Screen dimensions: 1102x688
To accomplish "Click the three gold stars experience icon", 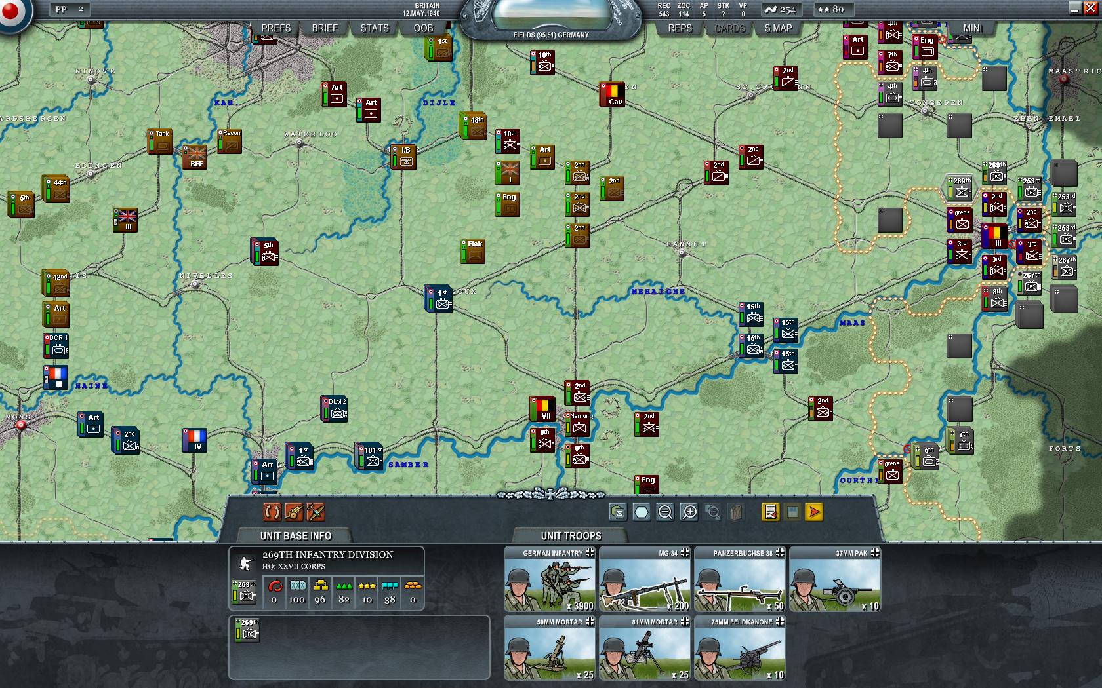I will [x=367, y=585].
